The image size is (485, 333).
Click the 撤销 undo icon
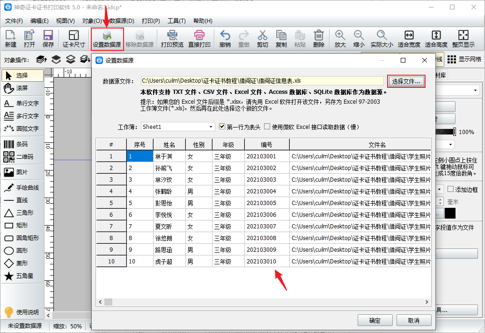coord(225,35)
